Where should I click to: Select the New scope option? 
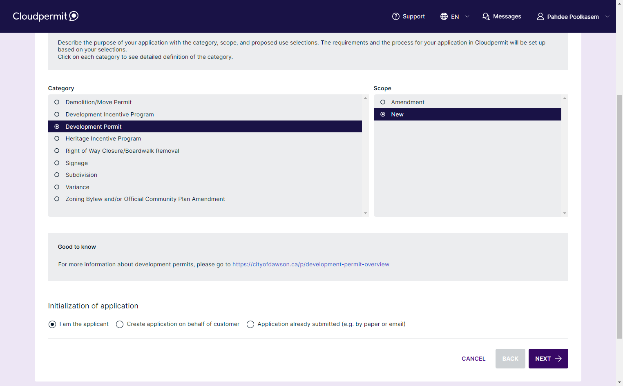[467, 114]
